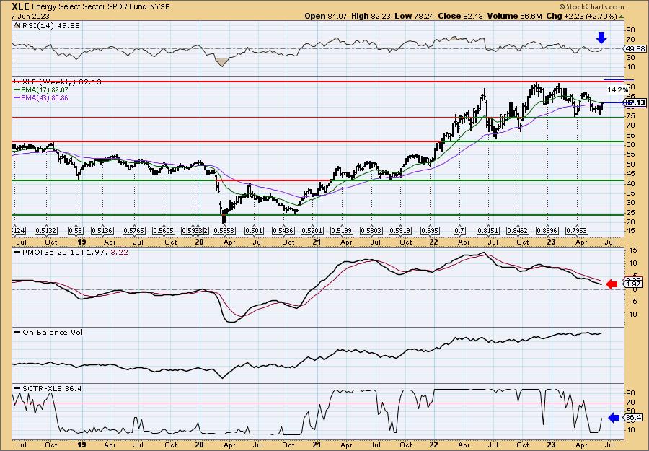
Task: Click the 0.5658 ratio value
Action: pyautogui.click(x=225, y=230)
